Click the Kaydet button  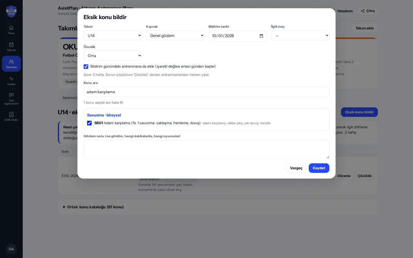pyautogui.click(x=319, y=168)
